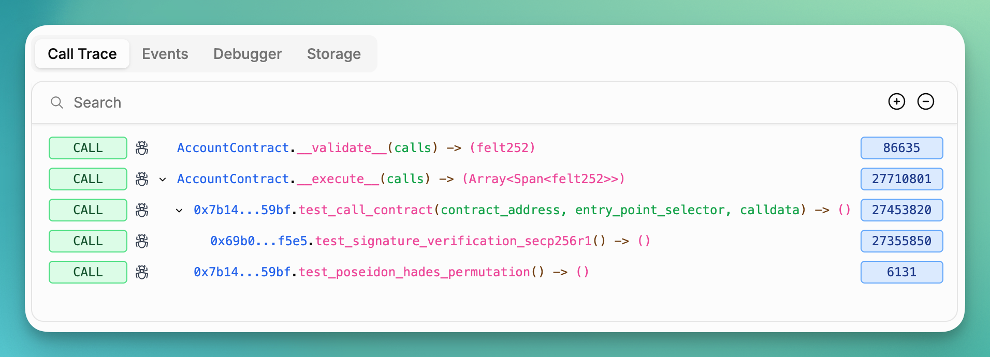Switch to the Events tab

point(165,54)
